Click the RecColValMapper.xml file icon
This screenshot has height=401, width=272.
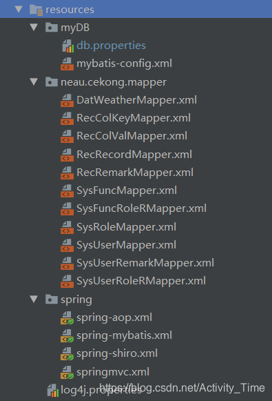click(x=67, y=136)
